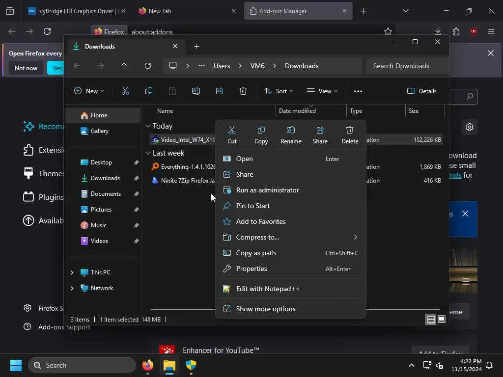Click the forward arrow in File Explorer
The width and height of the screenshot is (503, 377).
tap(101, 66)
